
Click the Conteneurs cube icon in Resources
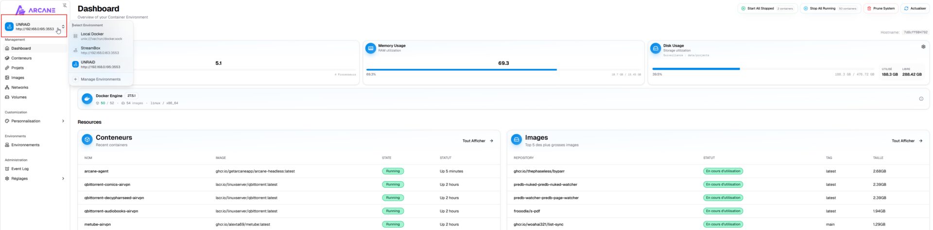click(x=87, y=140)
